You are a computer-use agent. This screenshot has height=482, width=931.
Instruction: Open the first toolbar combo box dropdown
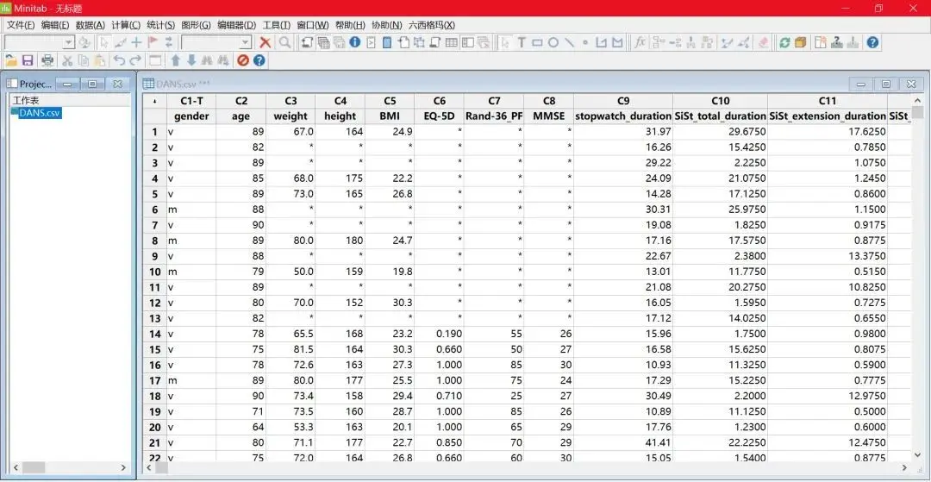click(x=68, y=42)
